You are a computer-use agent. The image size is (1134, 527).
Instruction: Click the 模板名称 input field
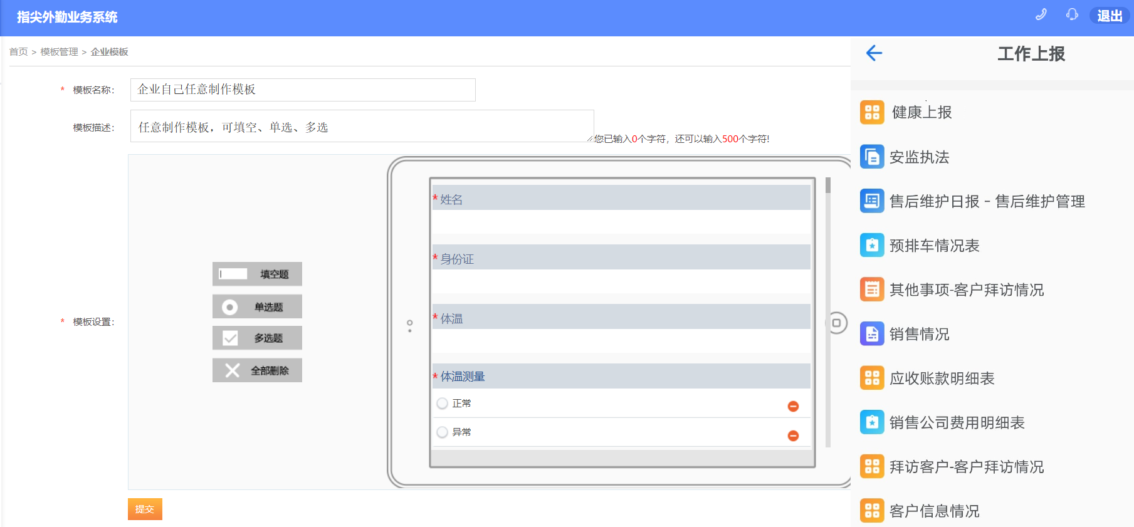(x=303, y=90)
